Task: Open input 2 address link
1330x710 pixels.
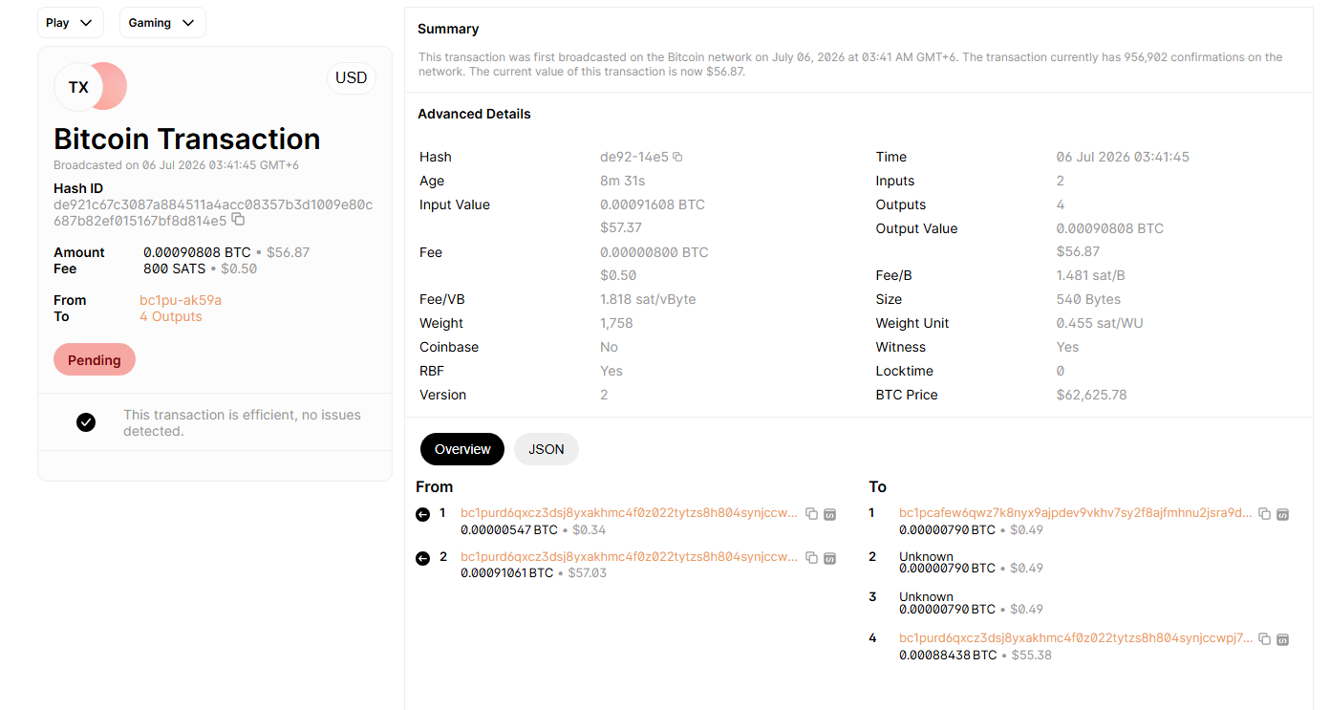Action: coord(629,556)
